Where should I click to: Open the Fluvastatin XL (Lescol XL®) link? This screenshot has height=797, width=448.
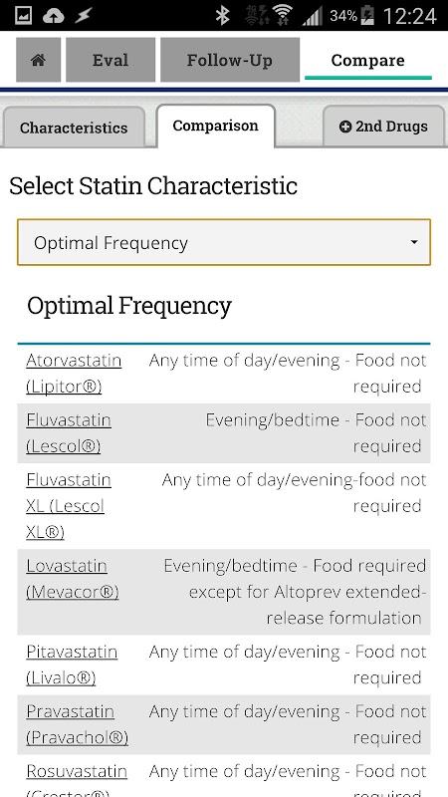(69, 506)
